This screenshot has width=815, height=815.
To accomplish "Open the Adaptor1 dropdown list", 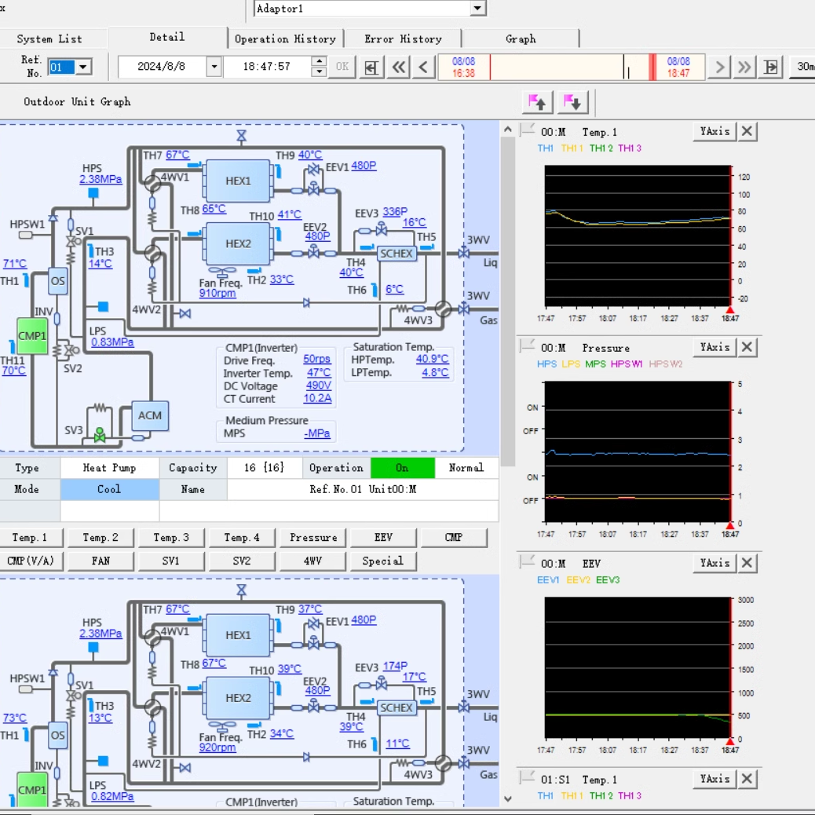I will coord(477,9).
